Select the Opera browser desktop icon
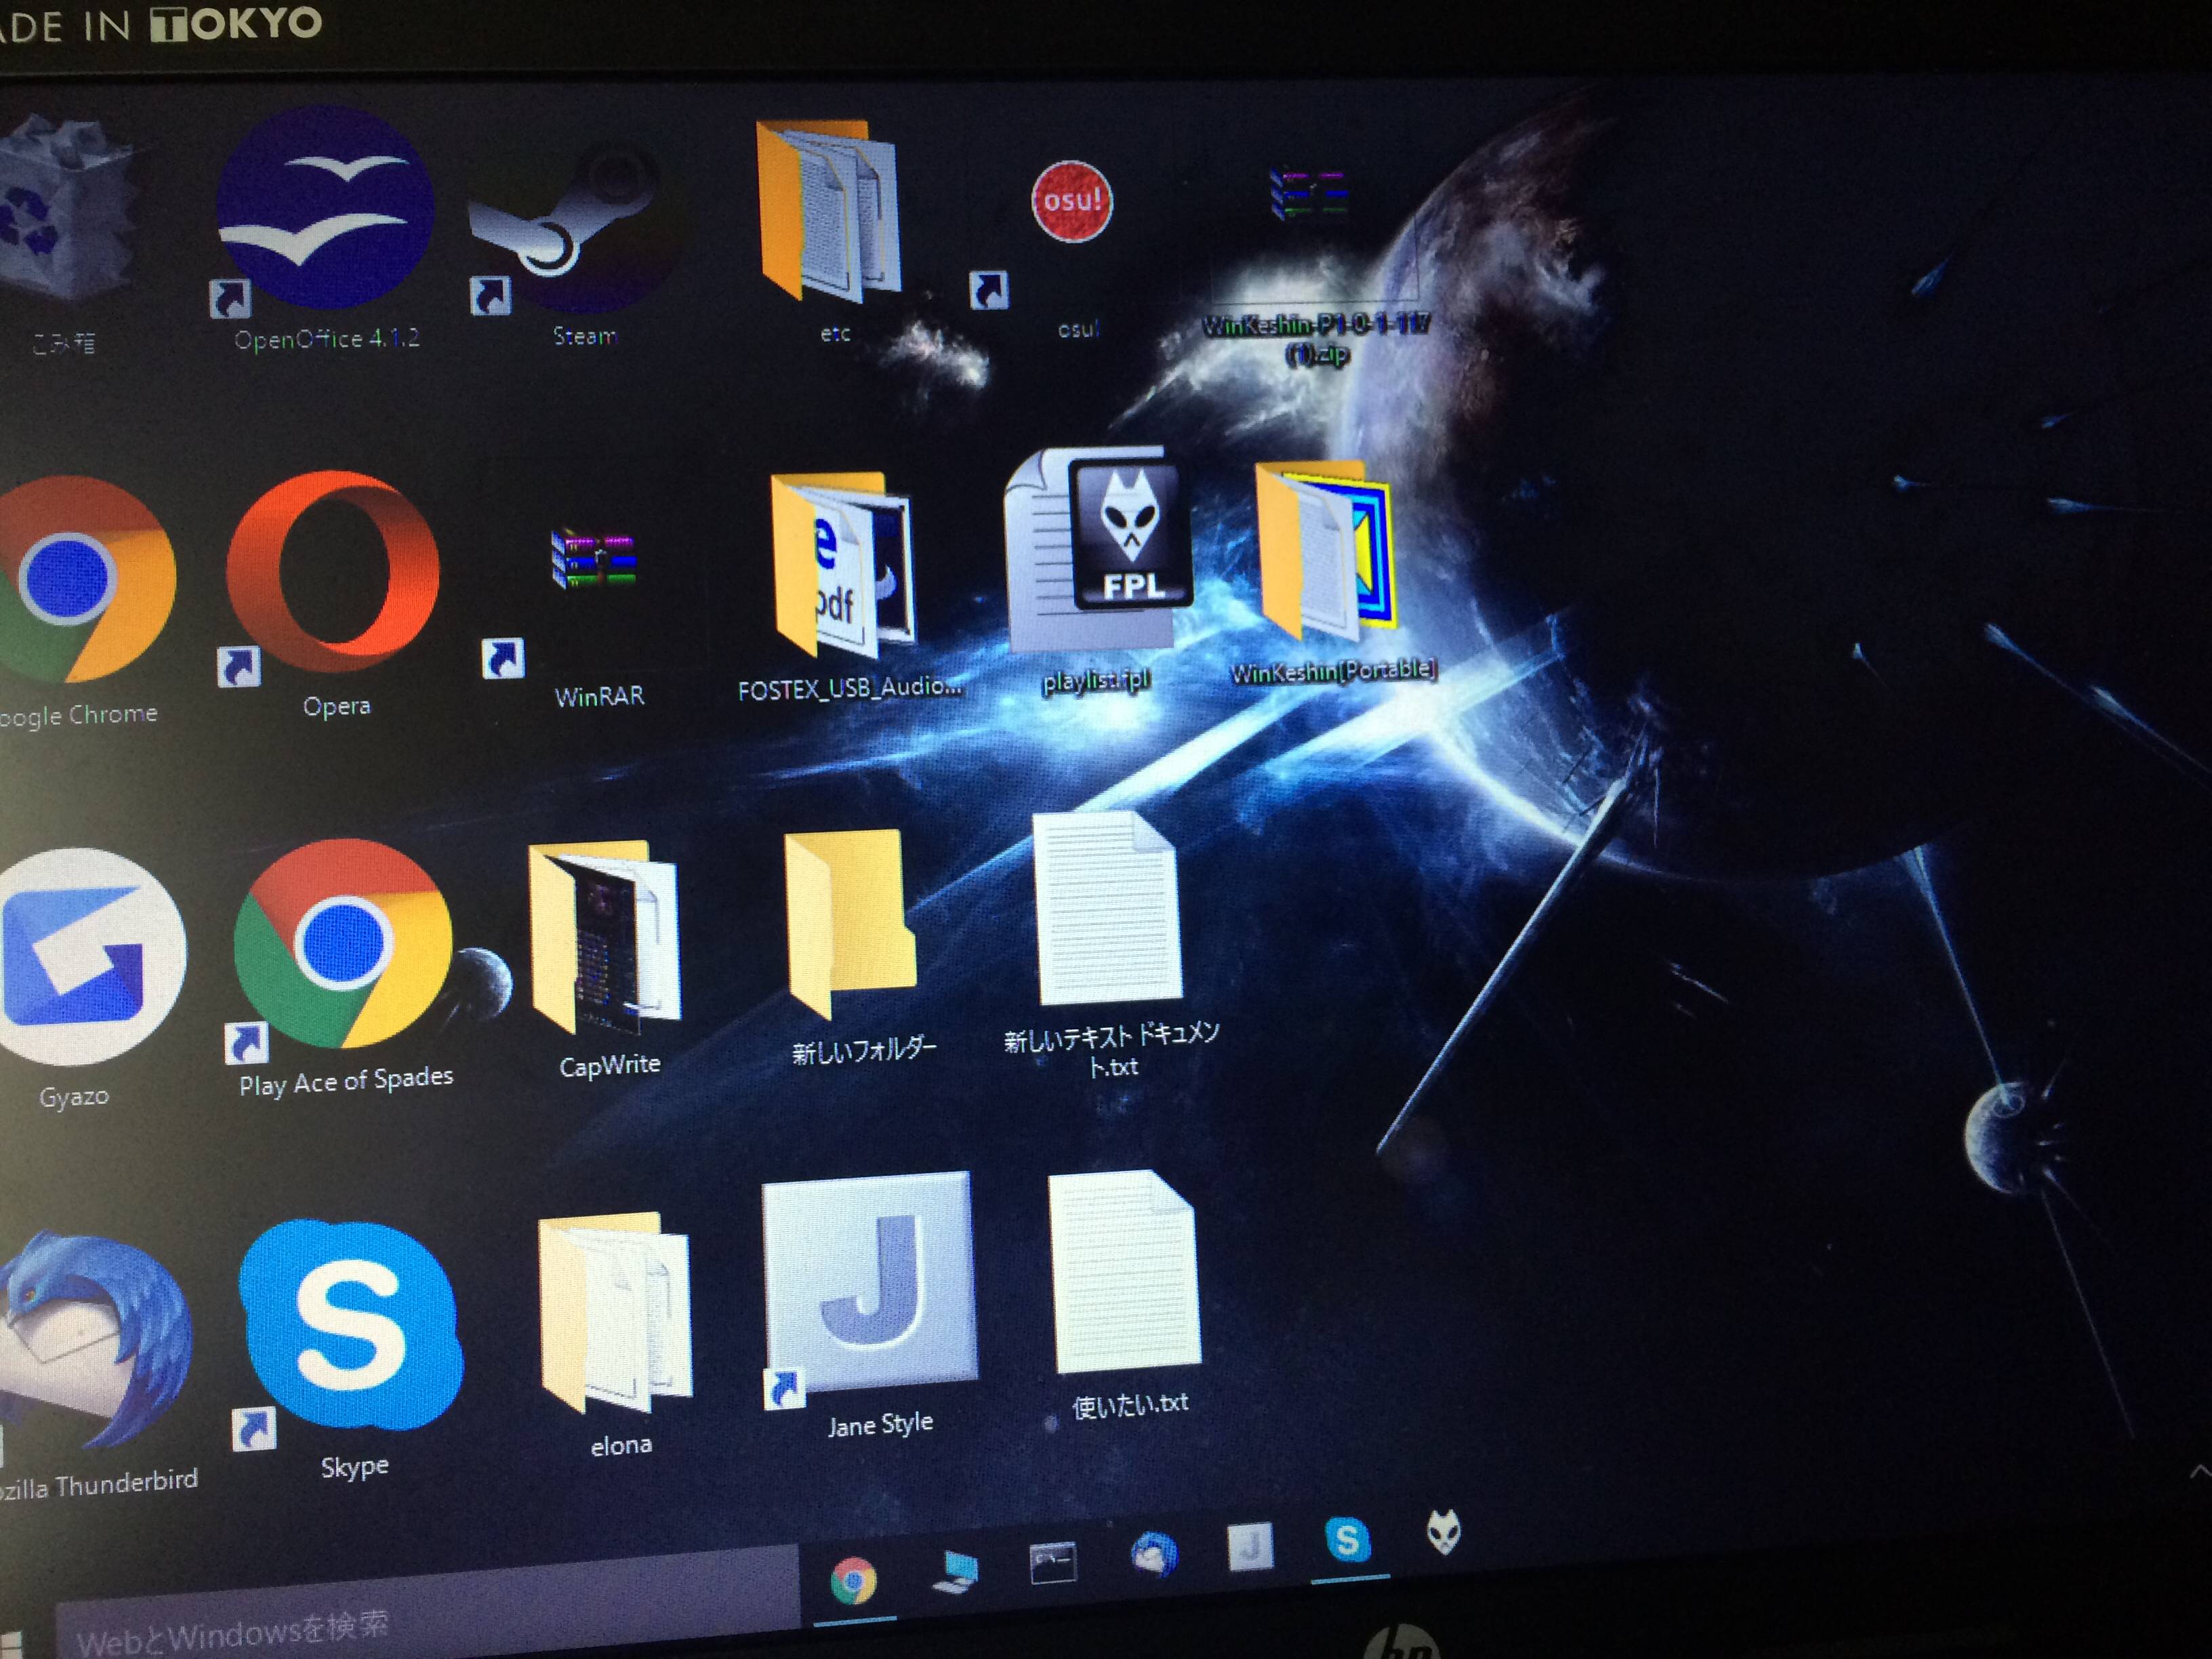 point(334,572)
